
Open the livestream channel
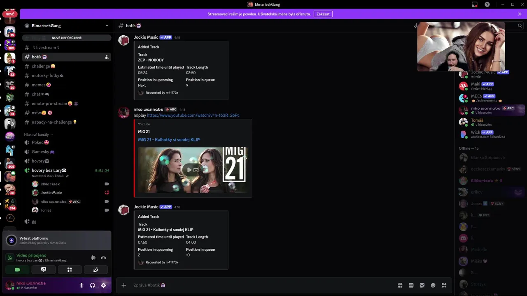pyautogui.click(x=67, y=48)
